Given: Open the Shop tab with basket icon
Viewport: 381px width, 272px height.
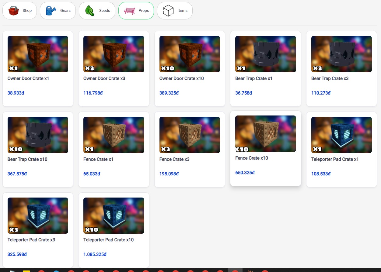Looking at the screenshot, I should coord(19,11).
